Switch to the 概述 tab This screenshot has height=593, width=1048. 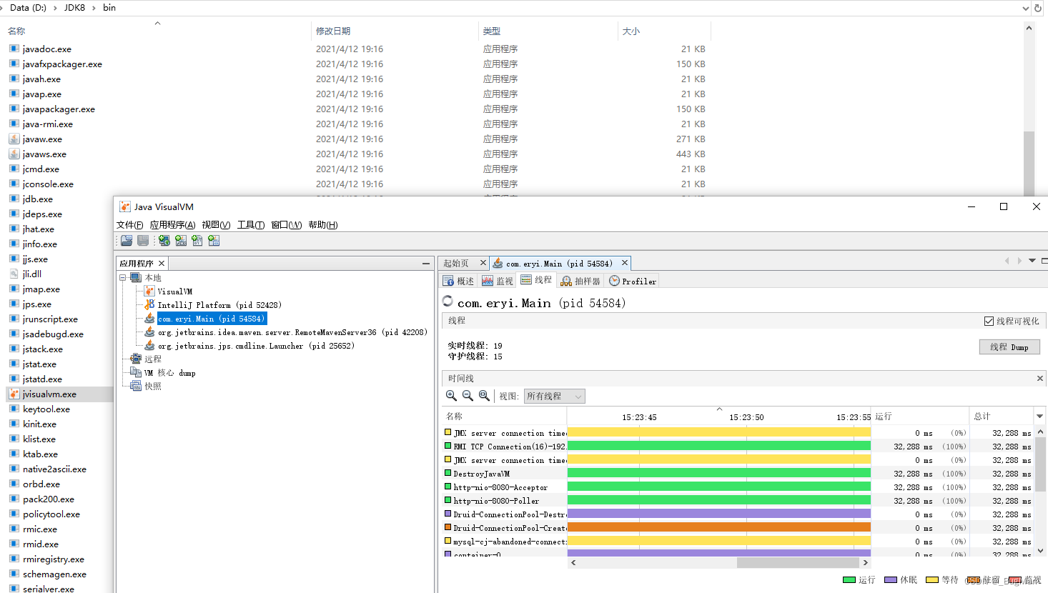(x=458, y=281)
